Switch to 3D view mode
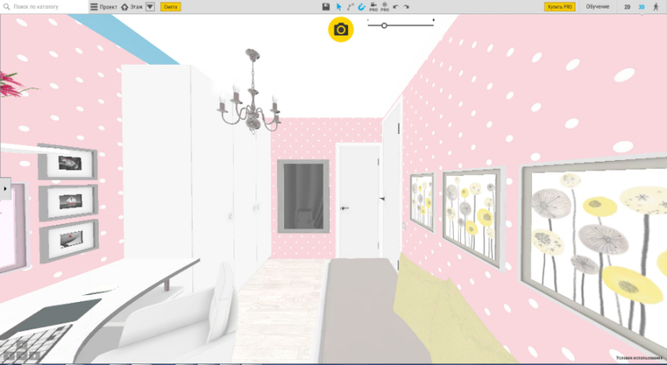The image size is (667, 365). coord(641,7)
